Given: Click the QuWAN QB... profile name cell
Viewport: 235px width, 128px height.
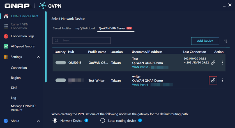Looking at the screenshot, I should [98, 63].
